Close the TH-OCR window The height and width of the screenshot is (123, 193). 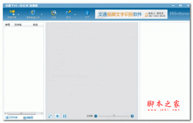(188, 5)
